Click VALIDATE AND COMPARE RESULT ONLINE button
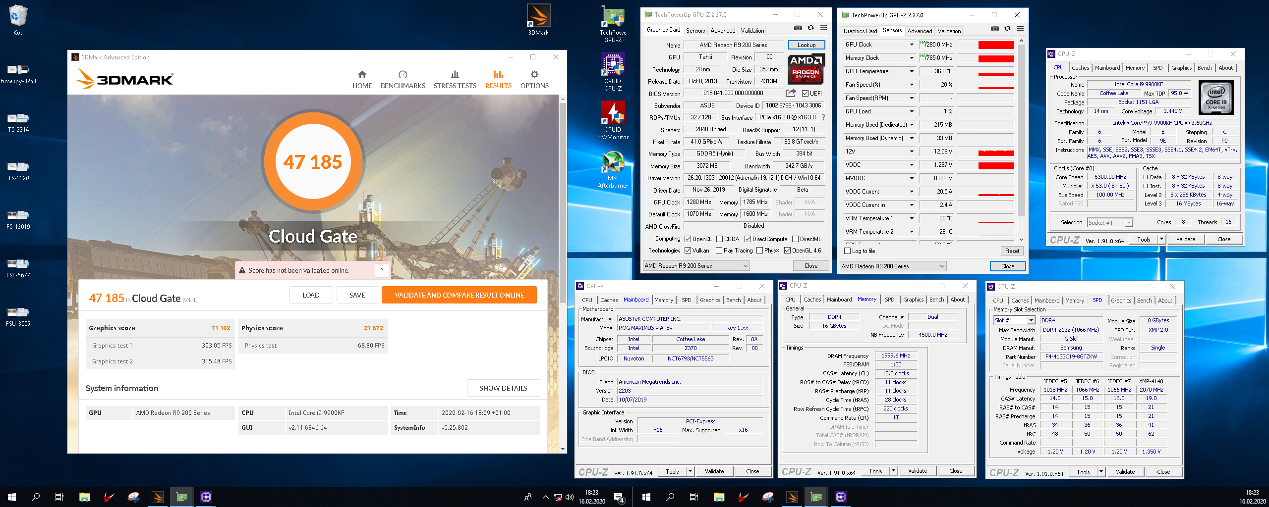The height and width of the screenshot is (507, 1269). 459,295
